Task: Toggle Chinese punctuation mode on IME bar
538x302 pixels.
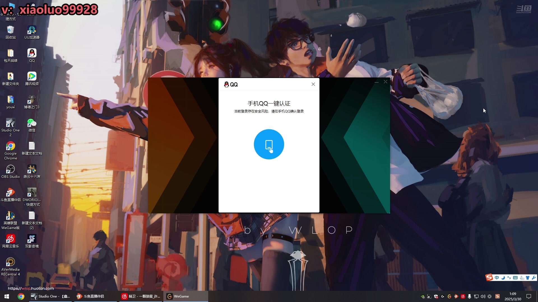Action: [509, 278]
